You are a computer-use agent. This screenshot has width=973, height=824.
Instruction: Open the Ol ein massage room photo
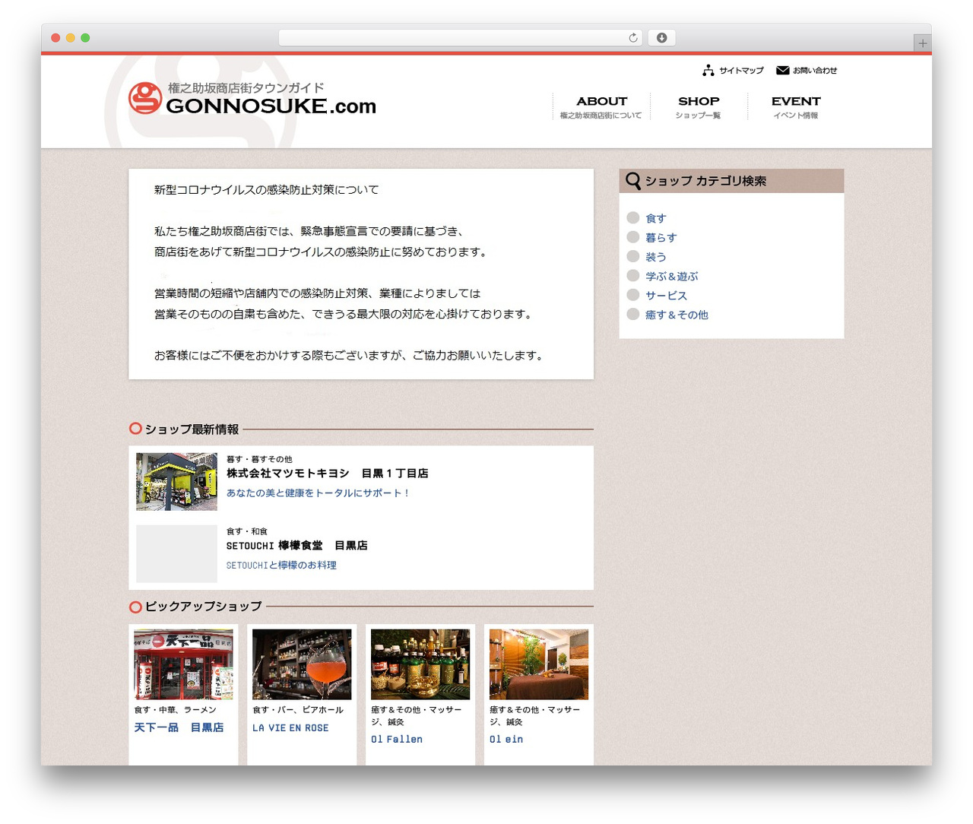539,664
